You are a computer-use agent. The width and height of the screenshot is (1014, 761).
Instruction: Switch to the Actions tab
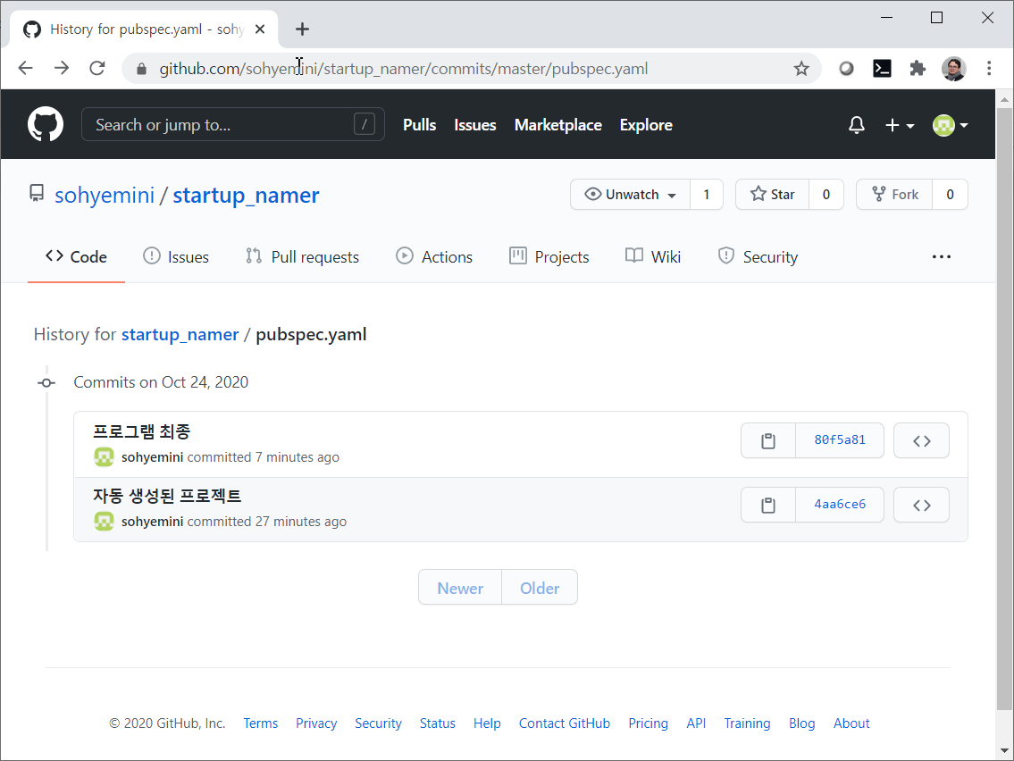[x=434, y=256]
